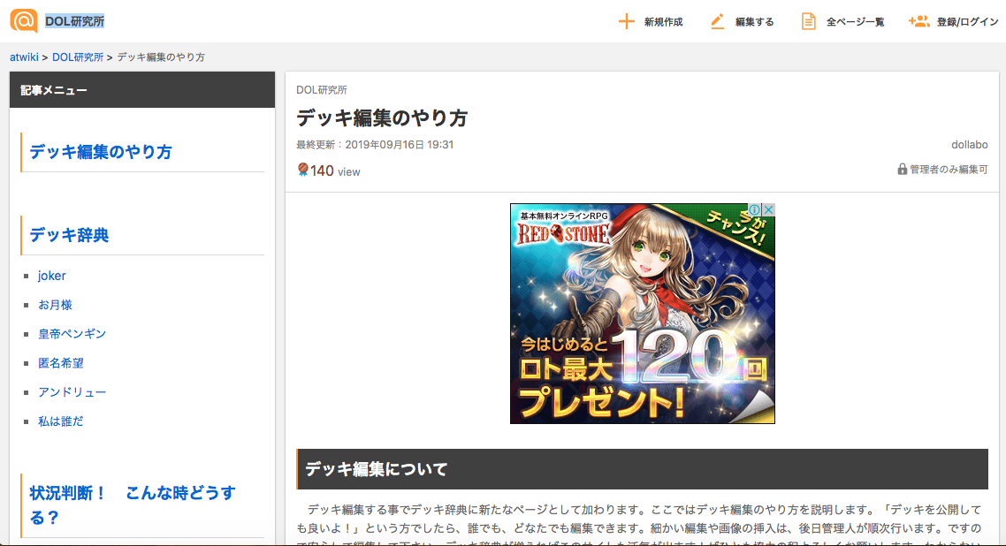Click the medal icon beside 140 view
Image resolution: width=1006 pixels, height=546 pixels.
click(303, 170)
